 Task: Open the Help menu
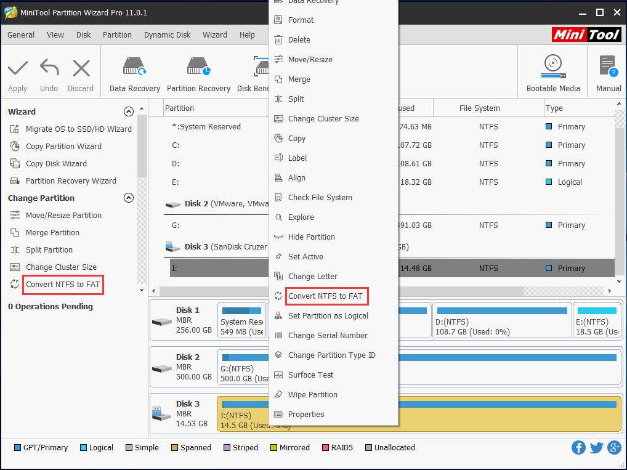(x=247, y=34)
